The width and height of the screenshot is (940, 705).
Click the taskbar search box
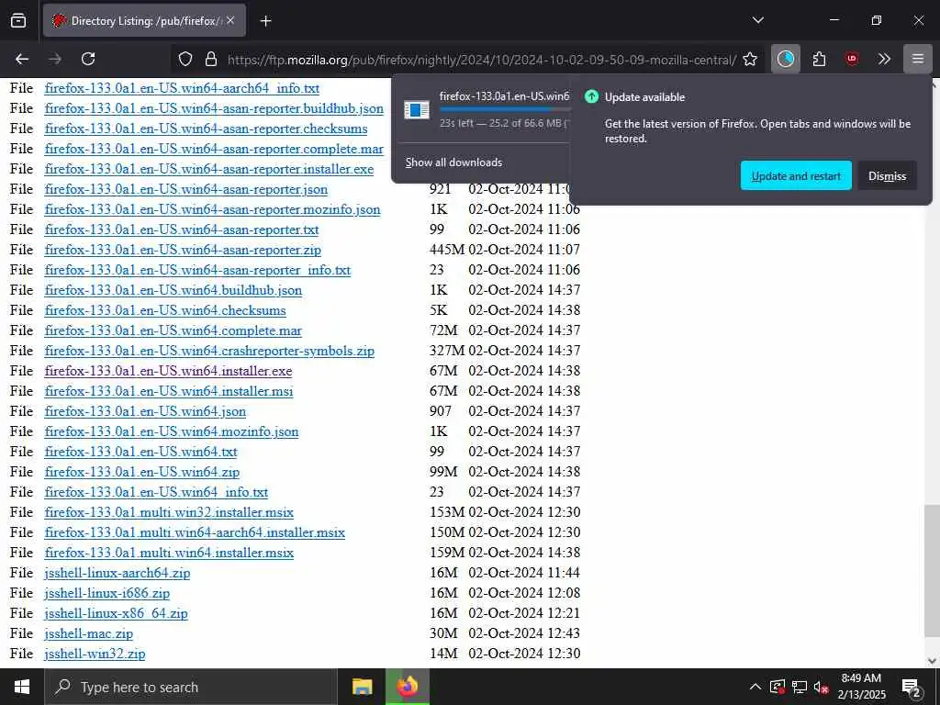click(191, 687)
